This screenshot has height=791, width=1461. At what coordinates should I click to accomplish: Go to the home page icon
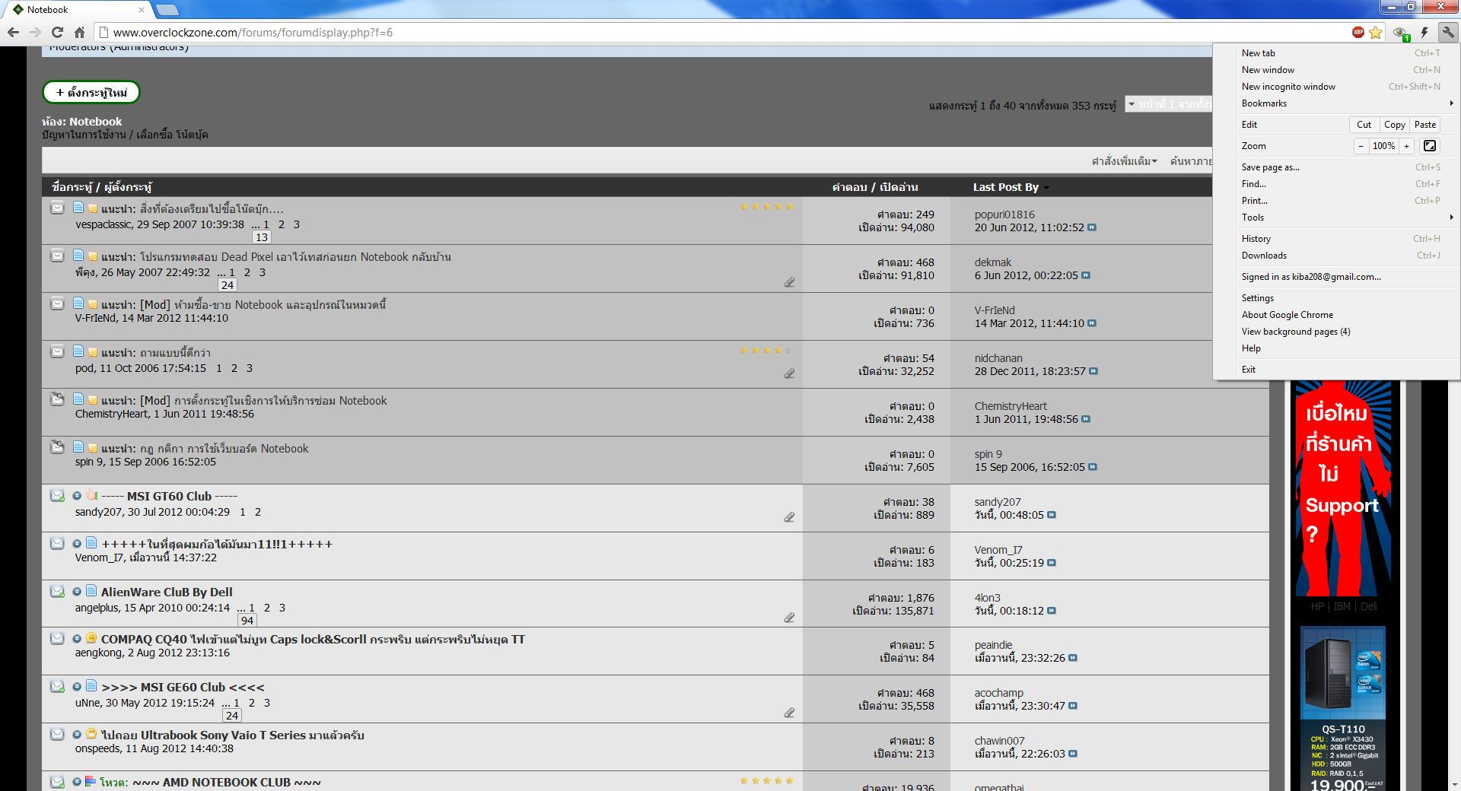point(79,32)
